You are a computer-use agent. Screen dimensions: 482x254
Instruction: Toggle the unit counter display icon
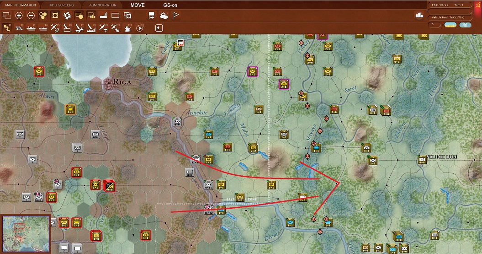[x=55, y=16]
